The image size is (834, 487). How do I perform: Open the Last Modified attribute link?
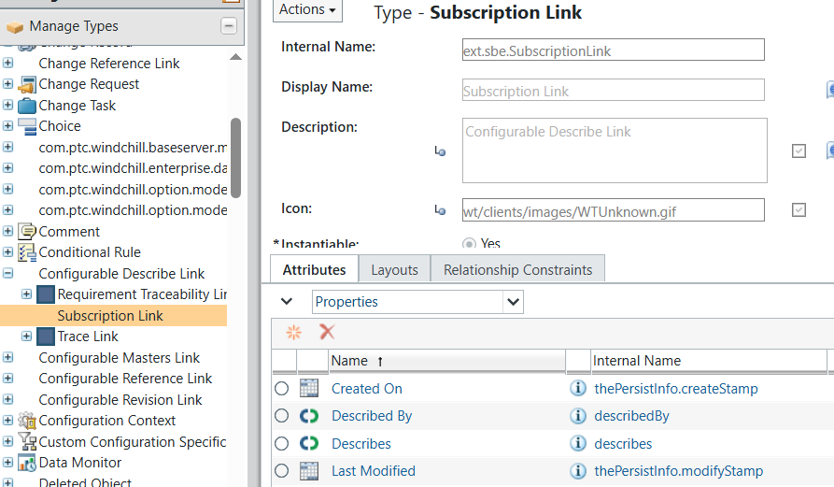coord(373,471)
